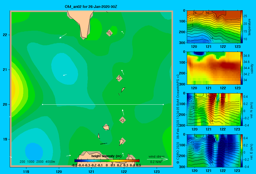Click the -0.5 label on height anomaly scale

74,165
